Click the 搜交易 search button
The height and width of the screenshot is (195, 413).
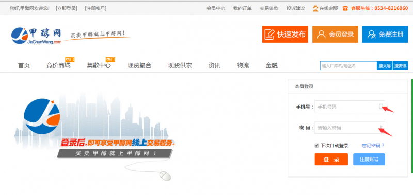tap(385, 66)
